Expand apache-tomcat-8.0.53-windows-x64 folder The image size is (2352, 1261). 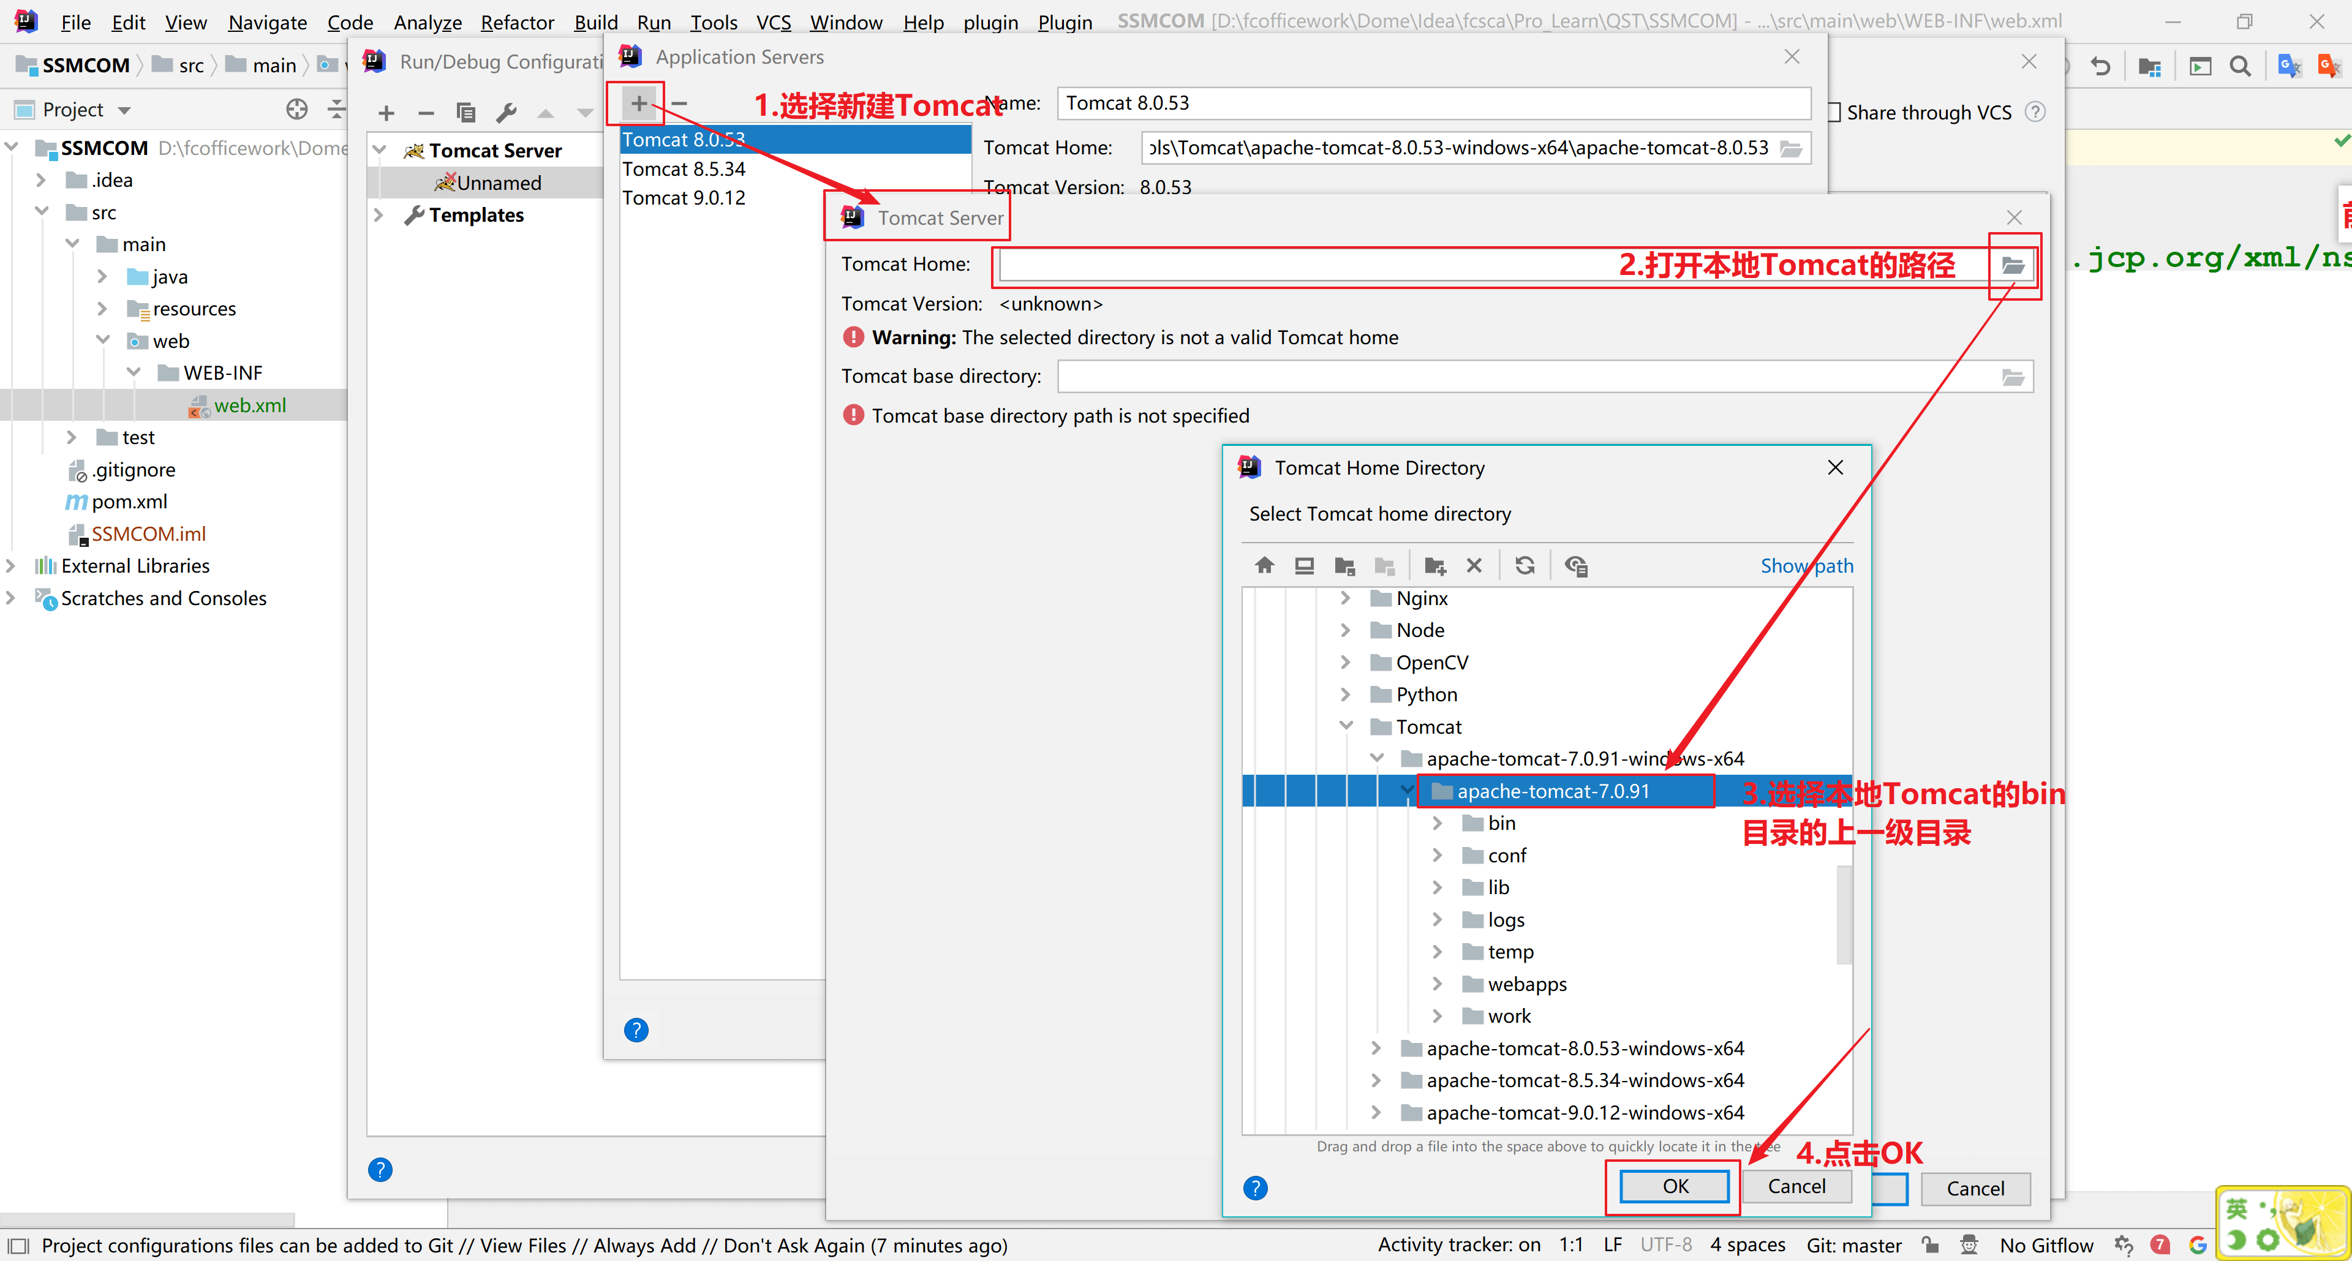coord(1377,1048)
